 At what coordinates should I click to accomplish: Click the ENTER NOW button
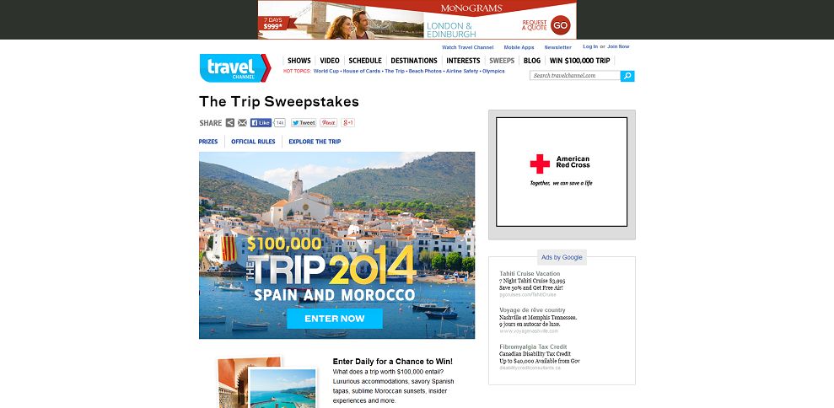click(335, 319)
